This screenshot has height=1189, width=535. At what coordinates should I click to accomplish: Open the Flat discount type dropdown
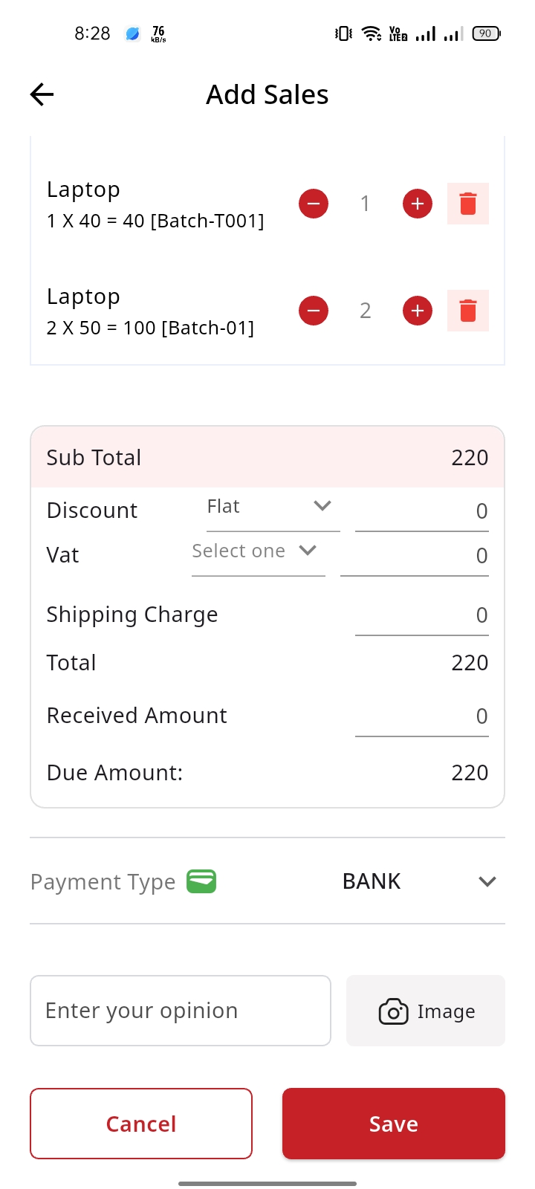pos(273,508)
